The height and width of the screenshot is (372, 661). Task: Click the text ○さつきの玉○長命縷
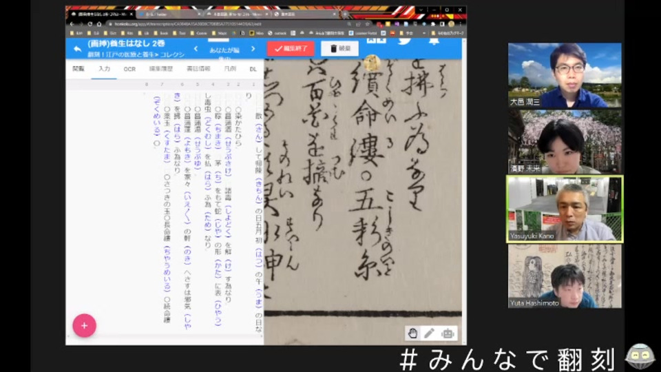pos(167,208)
